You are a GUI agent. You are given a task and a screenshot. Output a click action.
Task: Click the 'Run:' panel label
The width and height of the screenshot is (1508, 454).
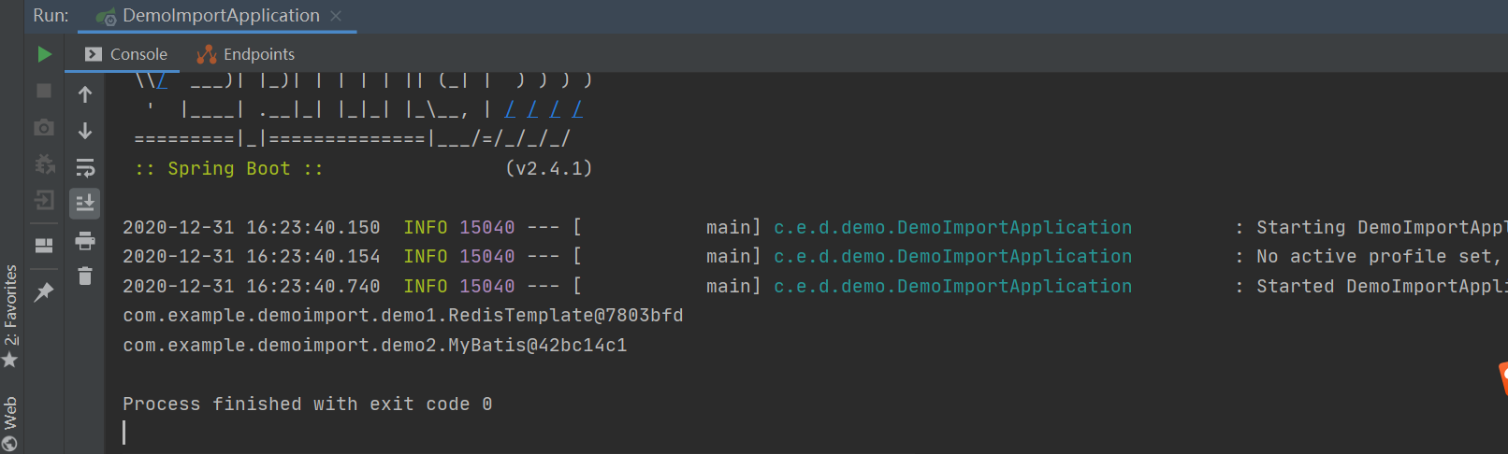click(x=51, y=16)
